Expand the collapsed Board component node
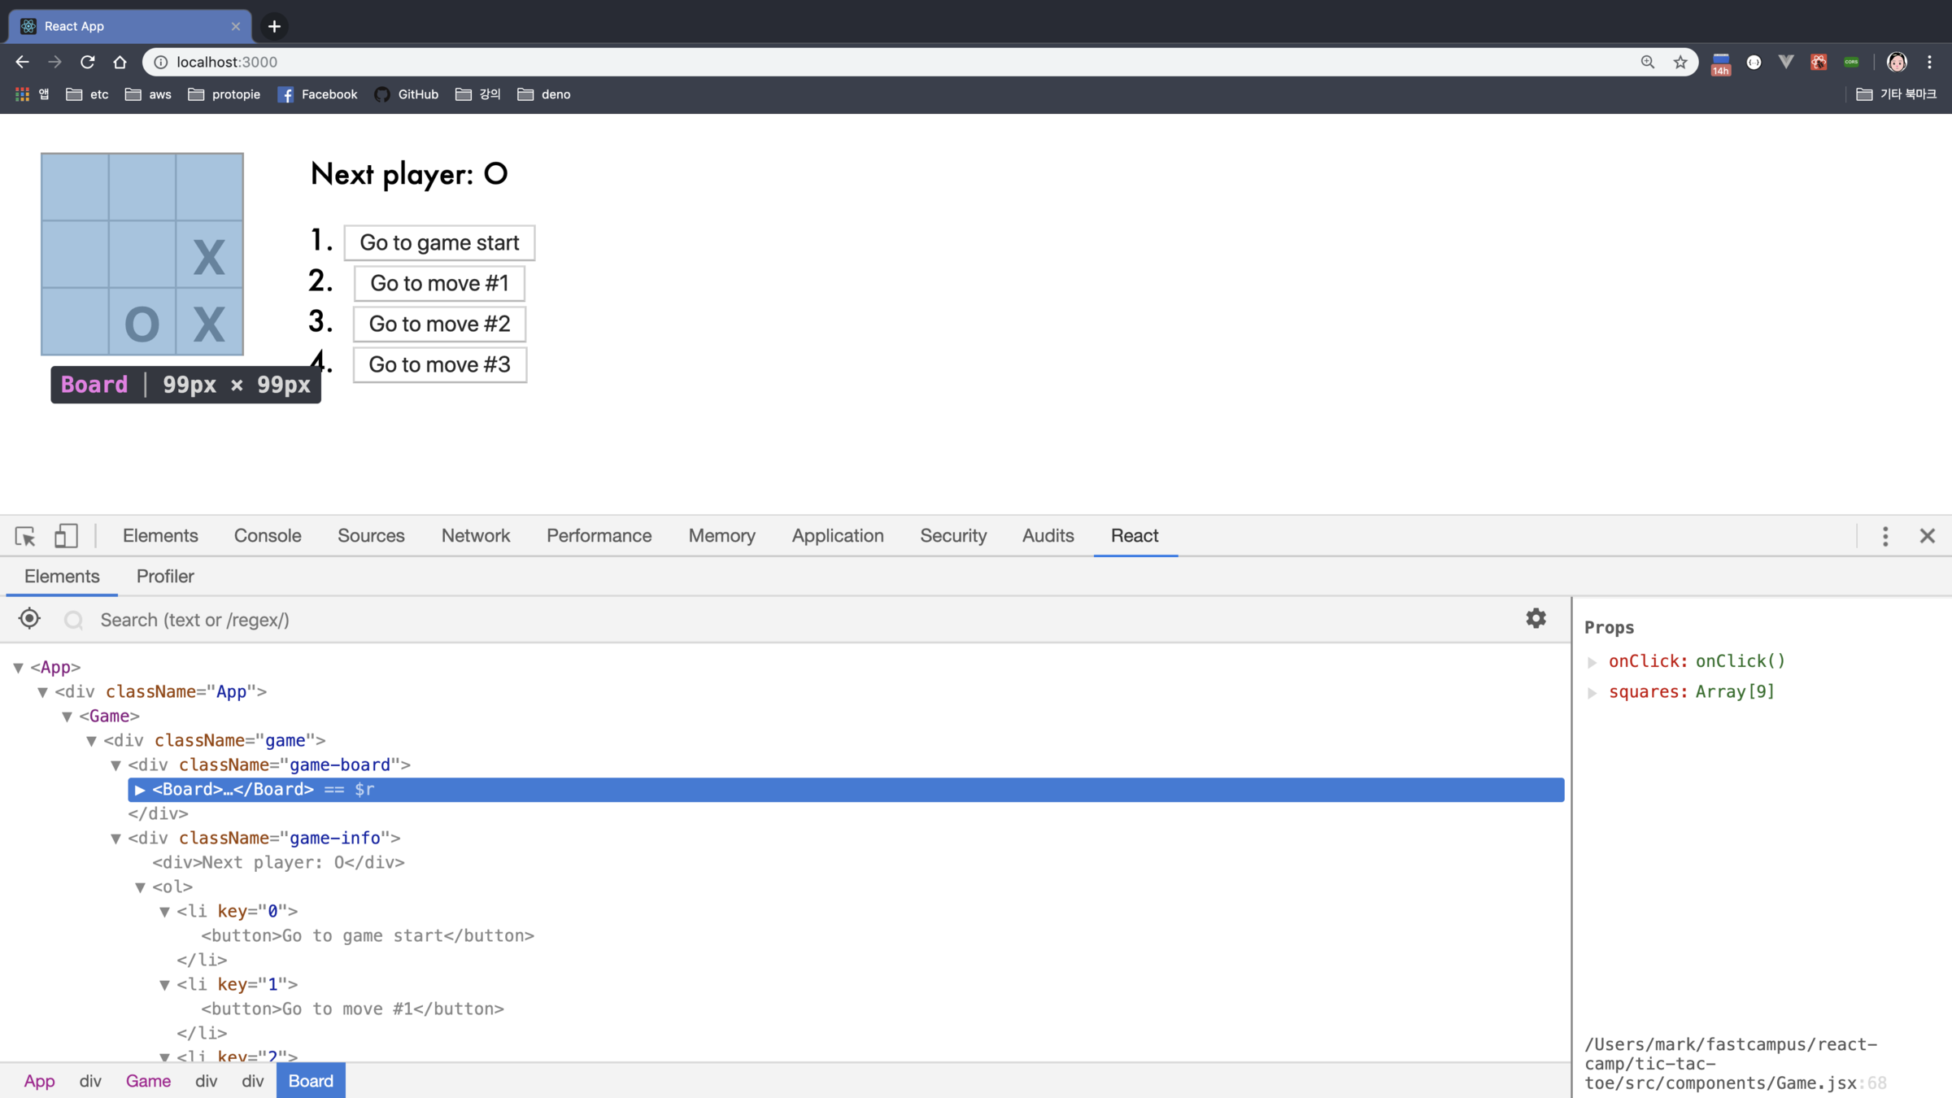 (x=140, y=790)
